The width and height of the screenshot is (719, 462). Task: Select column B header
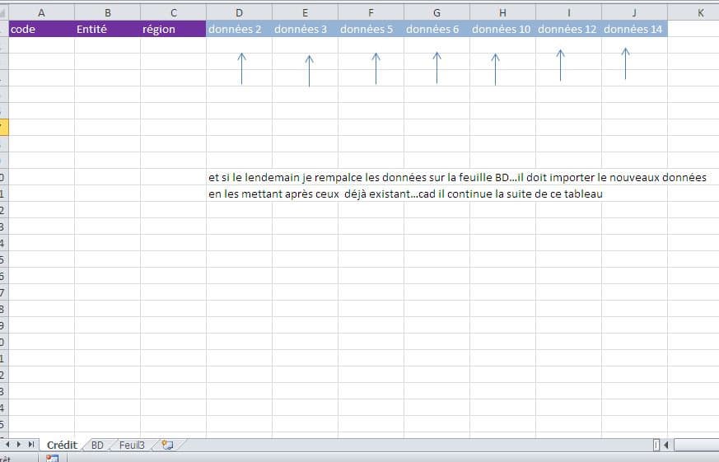pyautogui.click(x=107, y=13)
